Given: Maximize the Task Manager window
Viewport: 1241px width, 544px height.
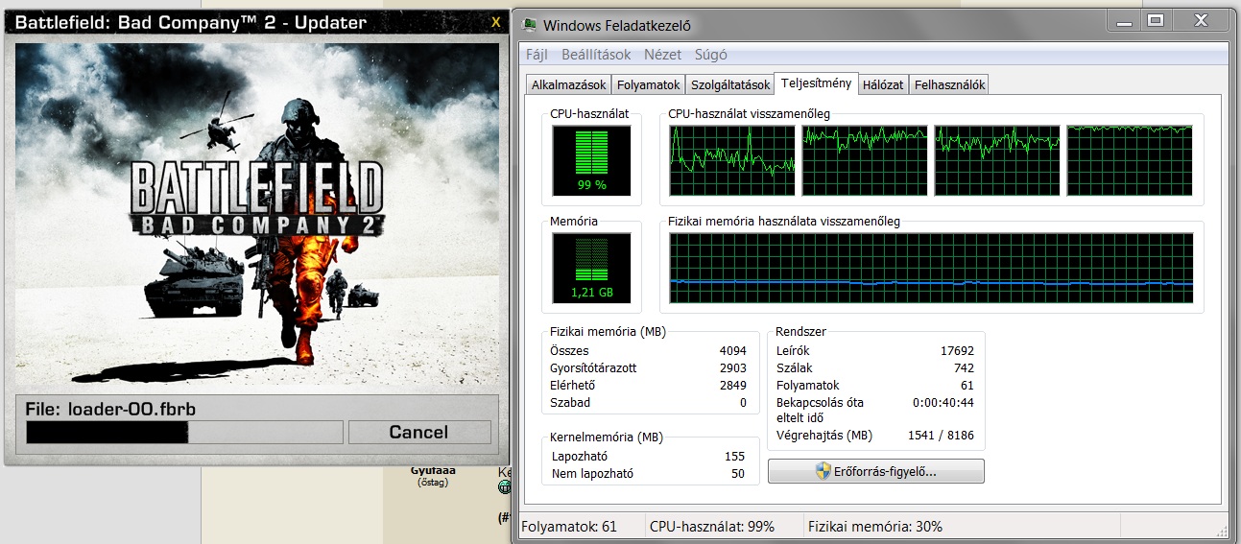Looking at the screenshot, I should (1155, 19).
